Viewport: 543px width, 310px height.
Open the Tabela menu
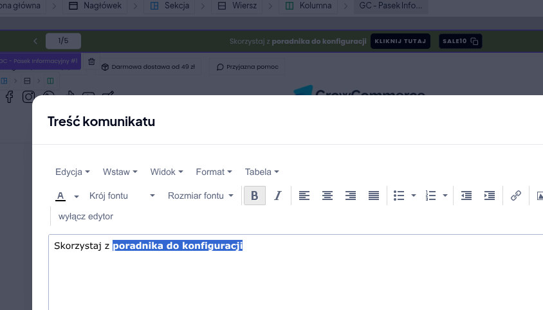262,172
